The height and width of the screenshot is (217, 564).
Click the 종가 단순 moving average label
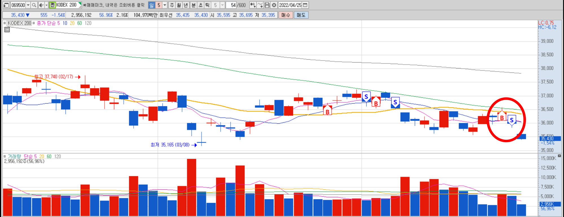[47, 23]
